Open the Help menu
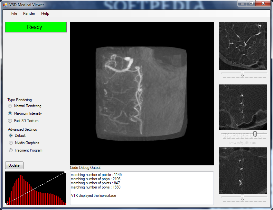Viewport: 273px width, 210px height. pyautogui.click(x=45, y=13)
